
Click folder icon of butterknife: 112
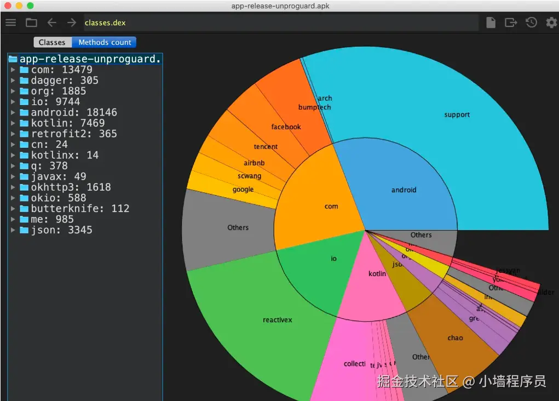click(x=24, y=209)
